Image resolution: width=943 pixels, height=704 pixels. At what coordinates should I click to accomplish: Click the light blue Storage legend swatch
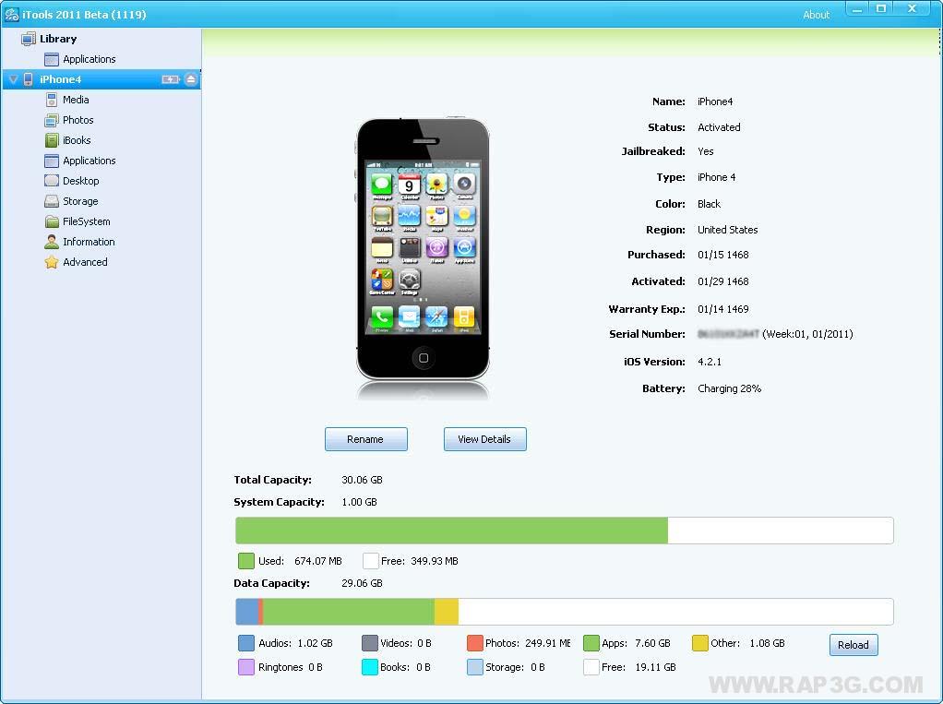475,667
